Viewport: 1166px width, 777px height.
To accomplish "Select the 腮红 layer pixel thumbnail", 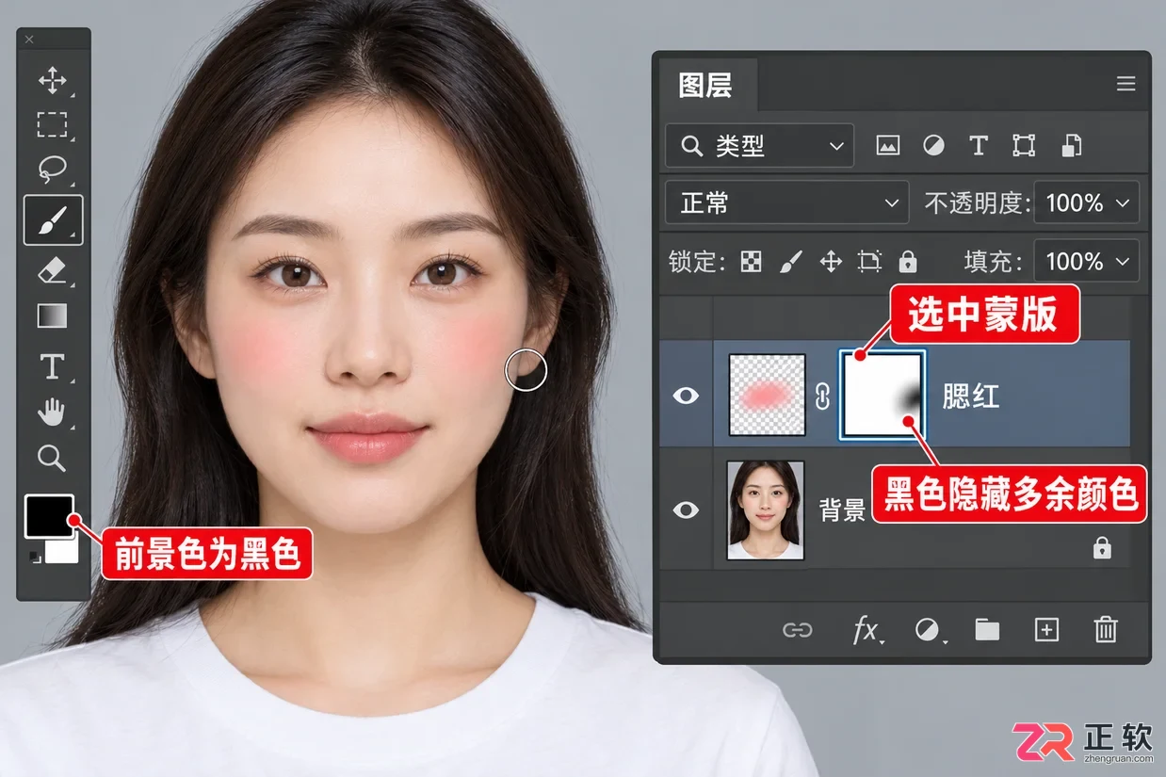I will pos(768,395).
